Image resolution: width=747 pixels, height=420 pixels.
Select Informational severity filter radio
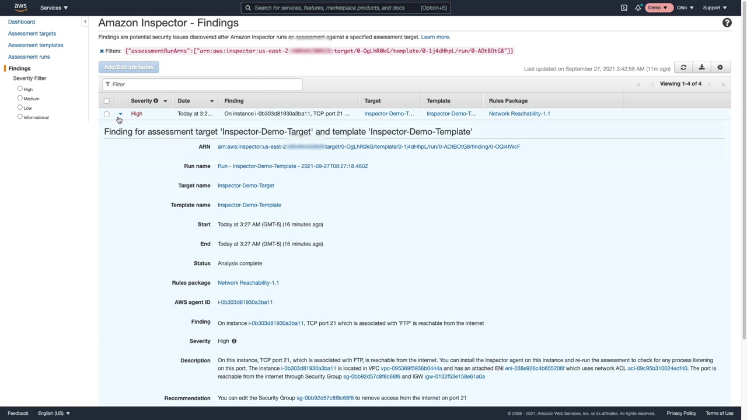(20, 117)
